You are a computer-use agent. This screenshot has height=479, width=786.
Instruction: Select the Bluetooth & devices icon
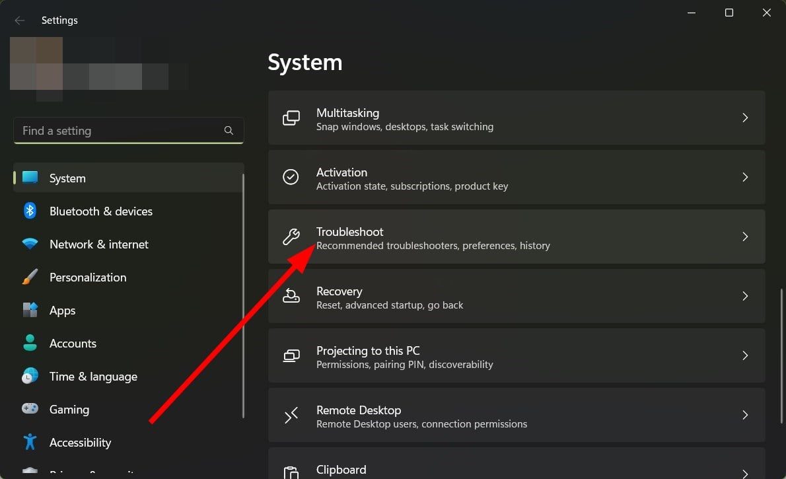30,211
